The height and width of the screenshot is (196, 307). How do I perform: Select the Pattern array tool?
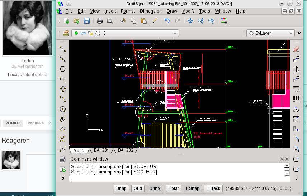(296, 99)
